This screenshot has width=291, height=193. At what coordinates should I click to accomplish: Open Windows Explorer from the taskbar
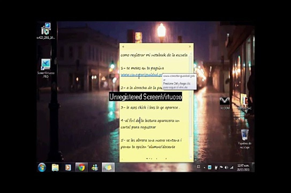click(x=55, y=168)
